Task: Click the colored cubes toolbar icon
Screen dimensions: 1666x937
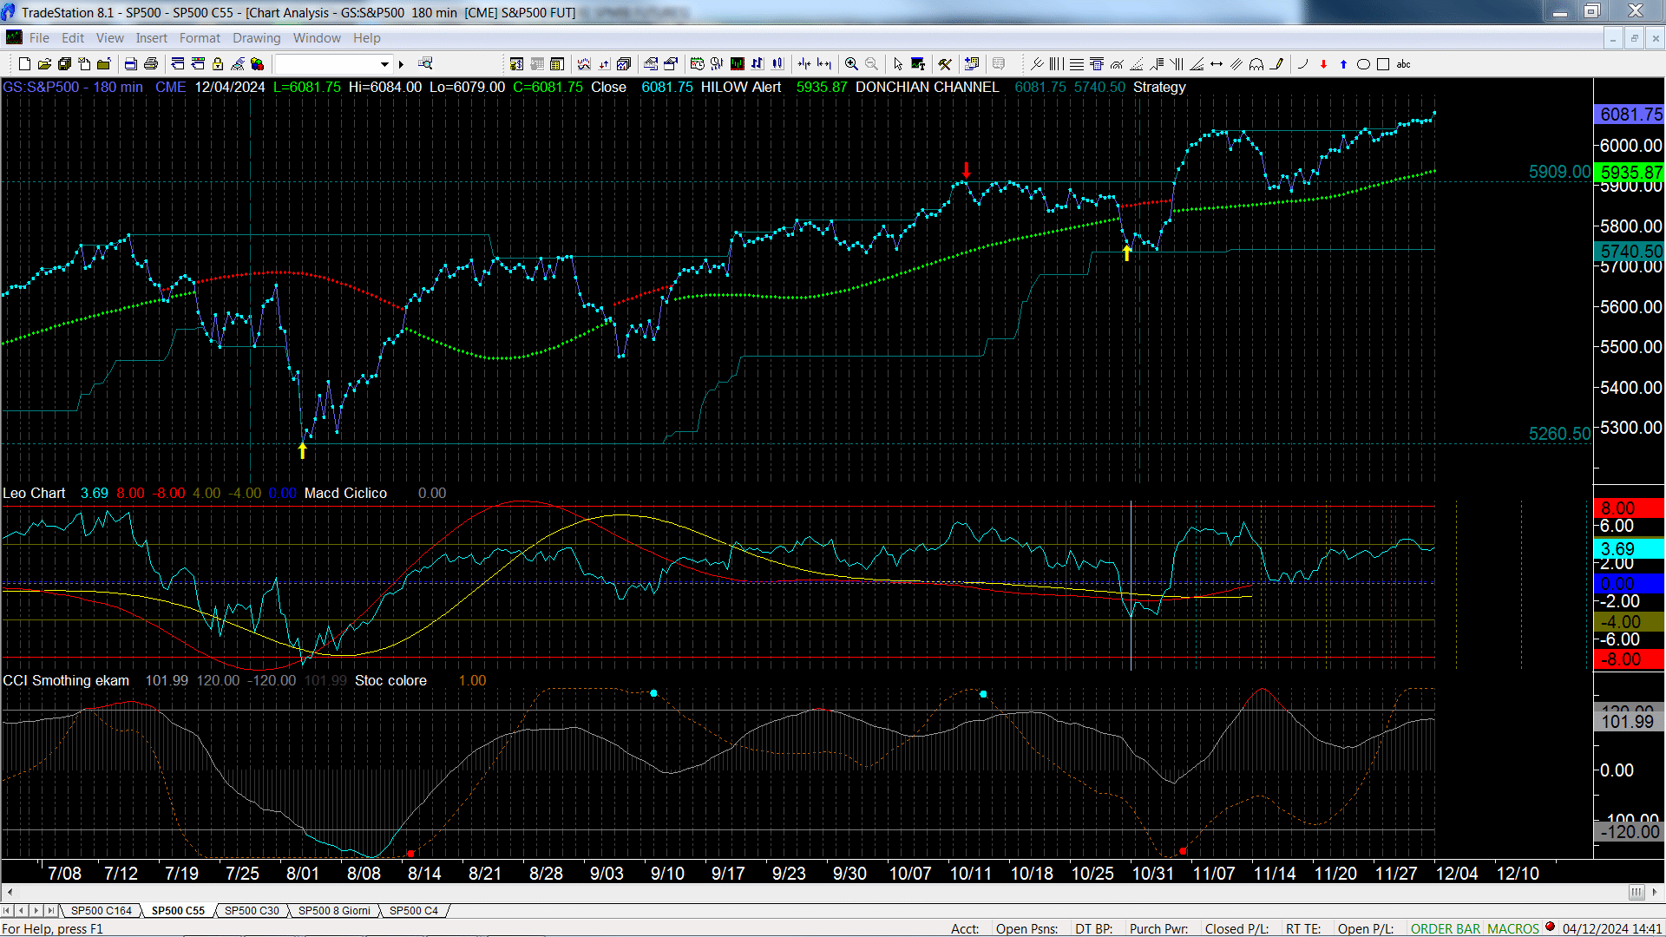Action: [x=258, y=64]
